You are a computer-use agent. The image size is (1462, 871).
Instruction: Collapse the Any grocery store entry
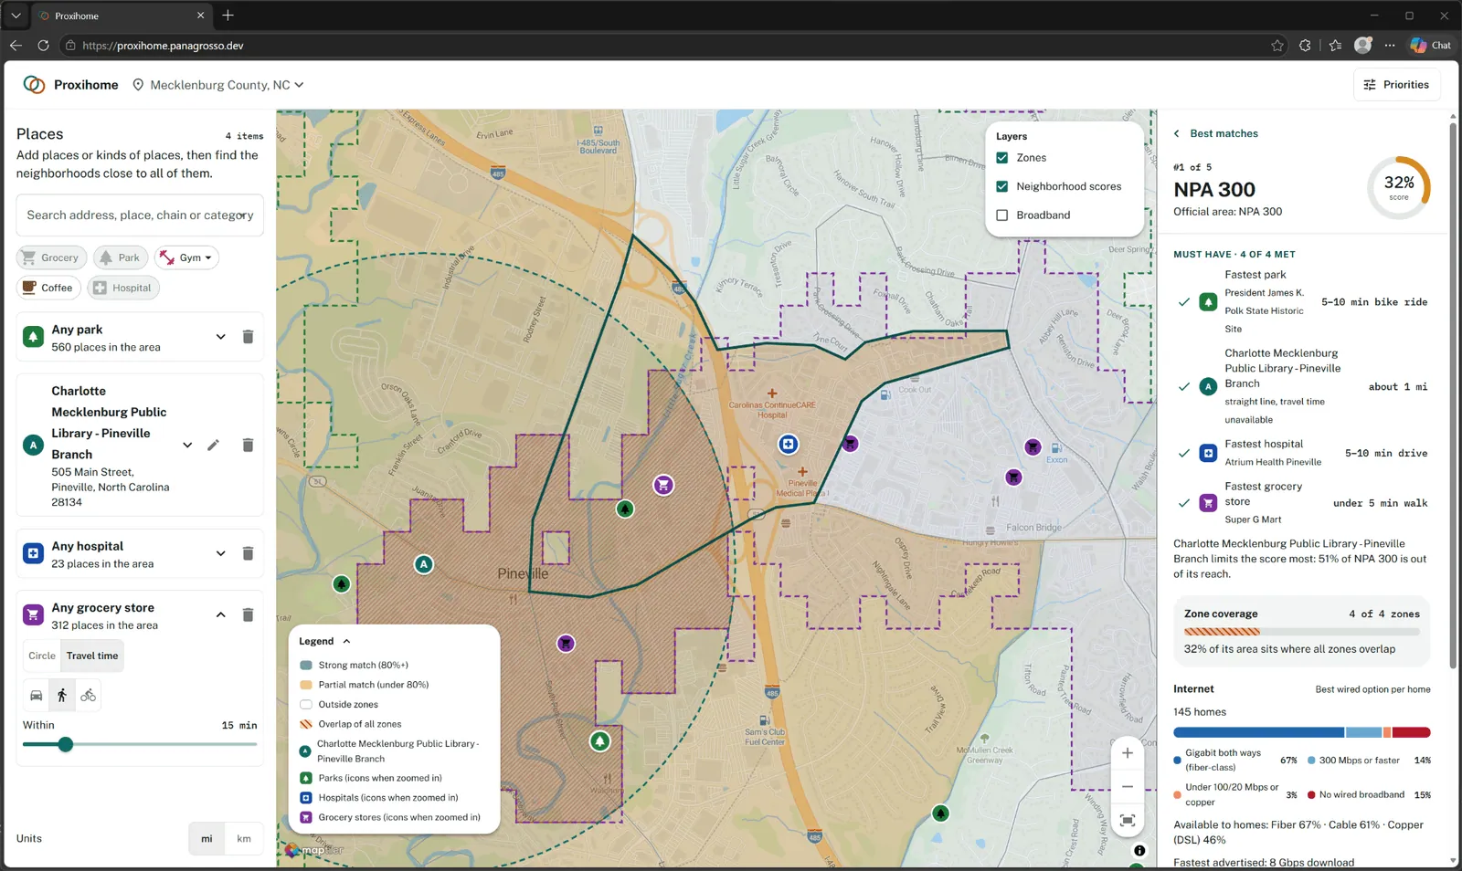point(220,614)
